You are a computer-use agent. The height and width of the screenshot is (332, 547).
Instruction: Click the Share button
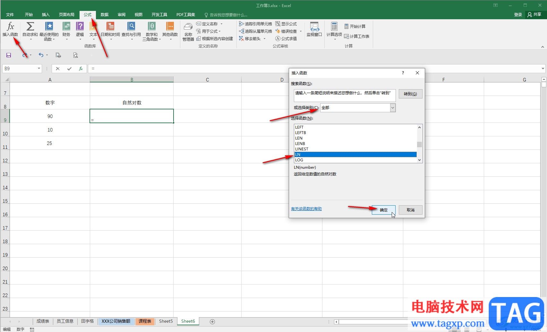point(535,15)
